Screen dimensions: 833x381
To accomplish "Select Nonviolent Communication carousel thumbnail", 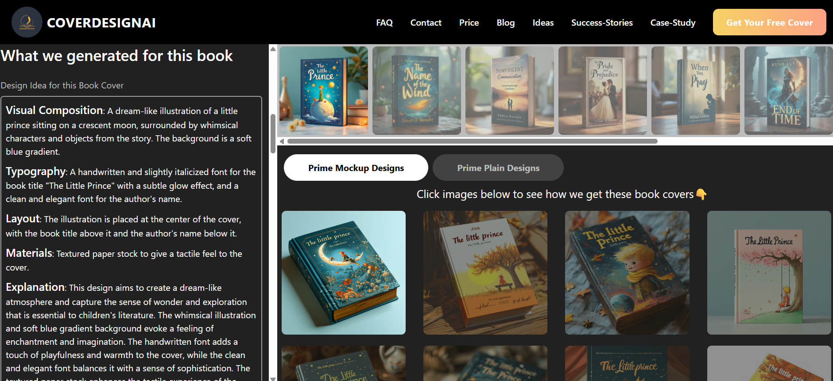I will pyautogui.click(x=510, y=91).
